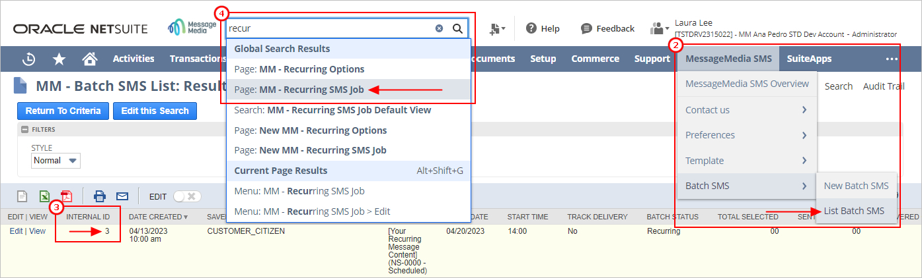Click the Recurring status cell
This screenshot has height=278, width=922.
point(664,231)
